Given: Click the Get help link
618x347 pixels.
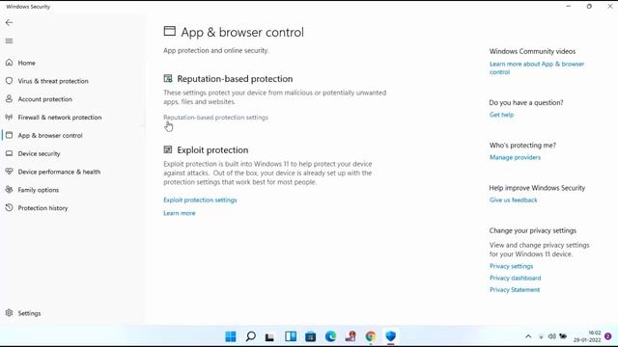Looking at the screenshot, I should 501,115.
